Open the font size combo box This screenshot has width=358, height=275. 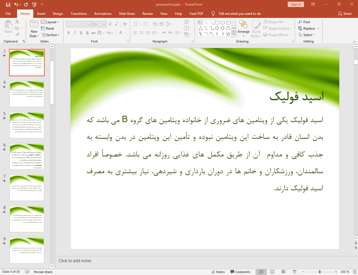coord(99,24)
